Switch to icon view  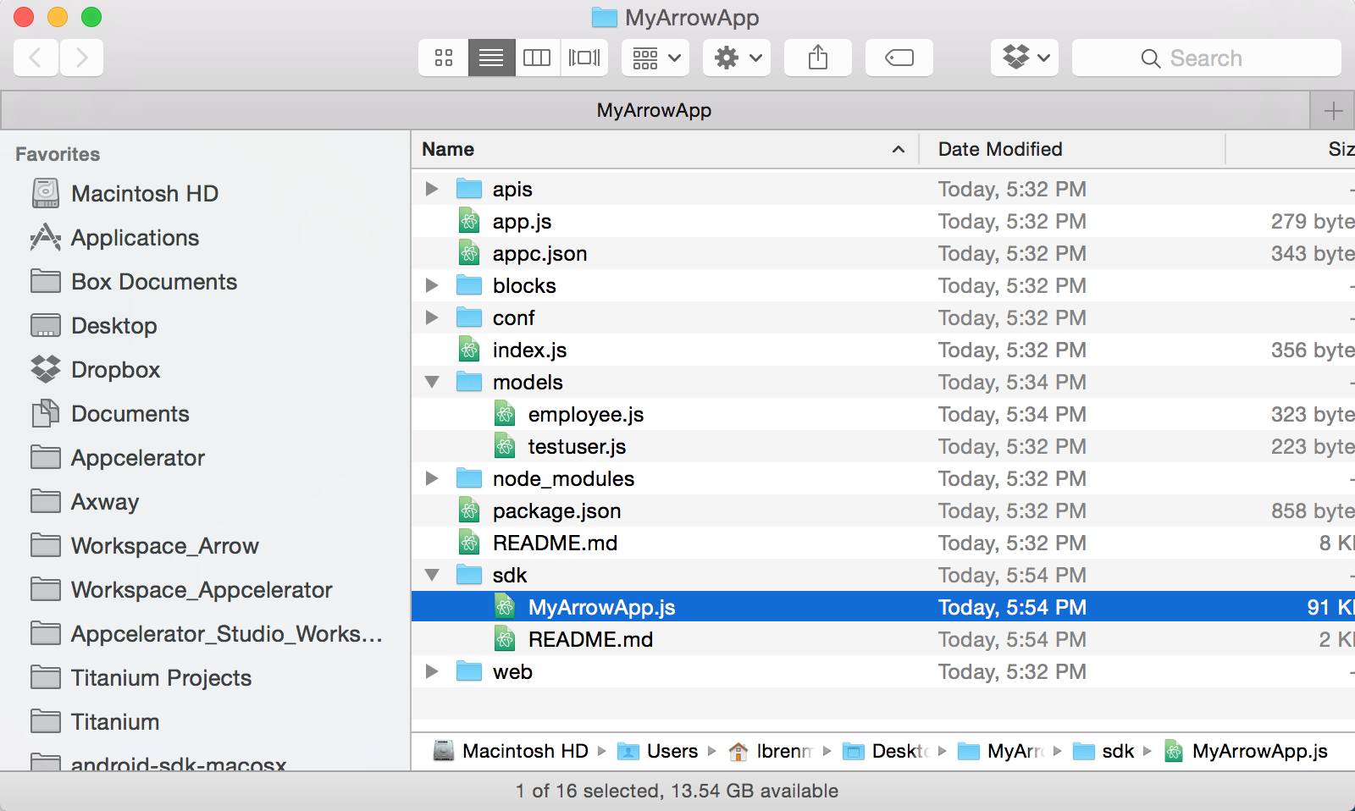[444, 58]
